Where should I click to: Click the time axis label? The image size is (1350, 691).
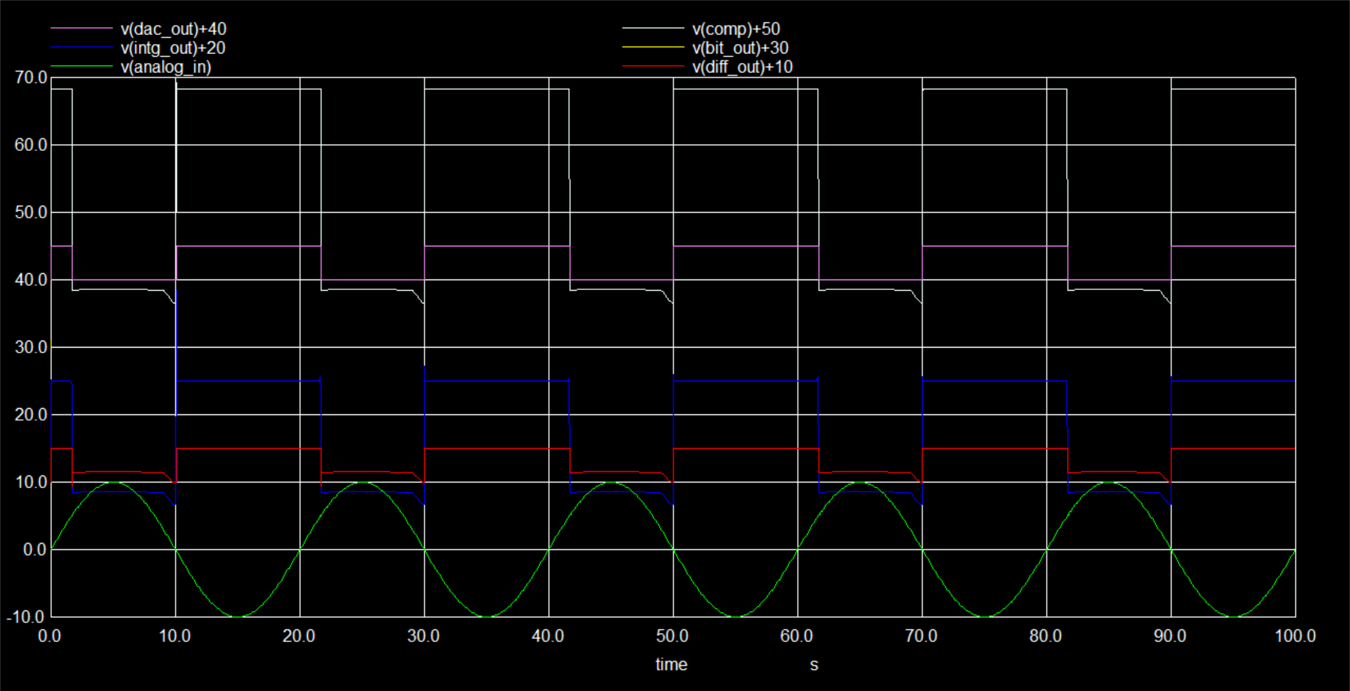click(671, 664)
